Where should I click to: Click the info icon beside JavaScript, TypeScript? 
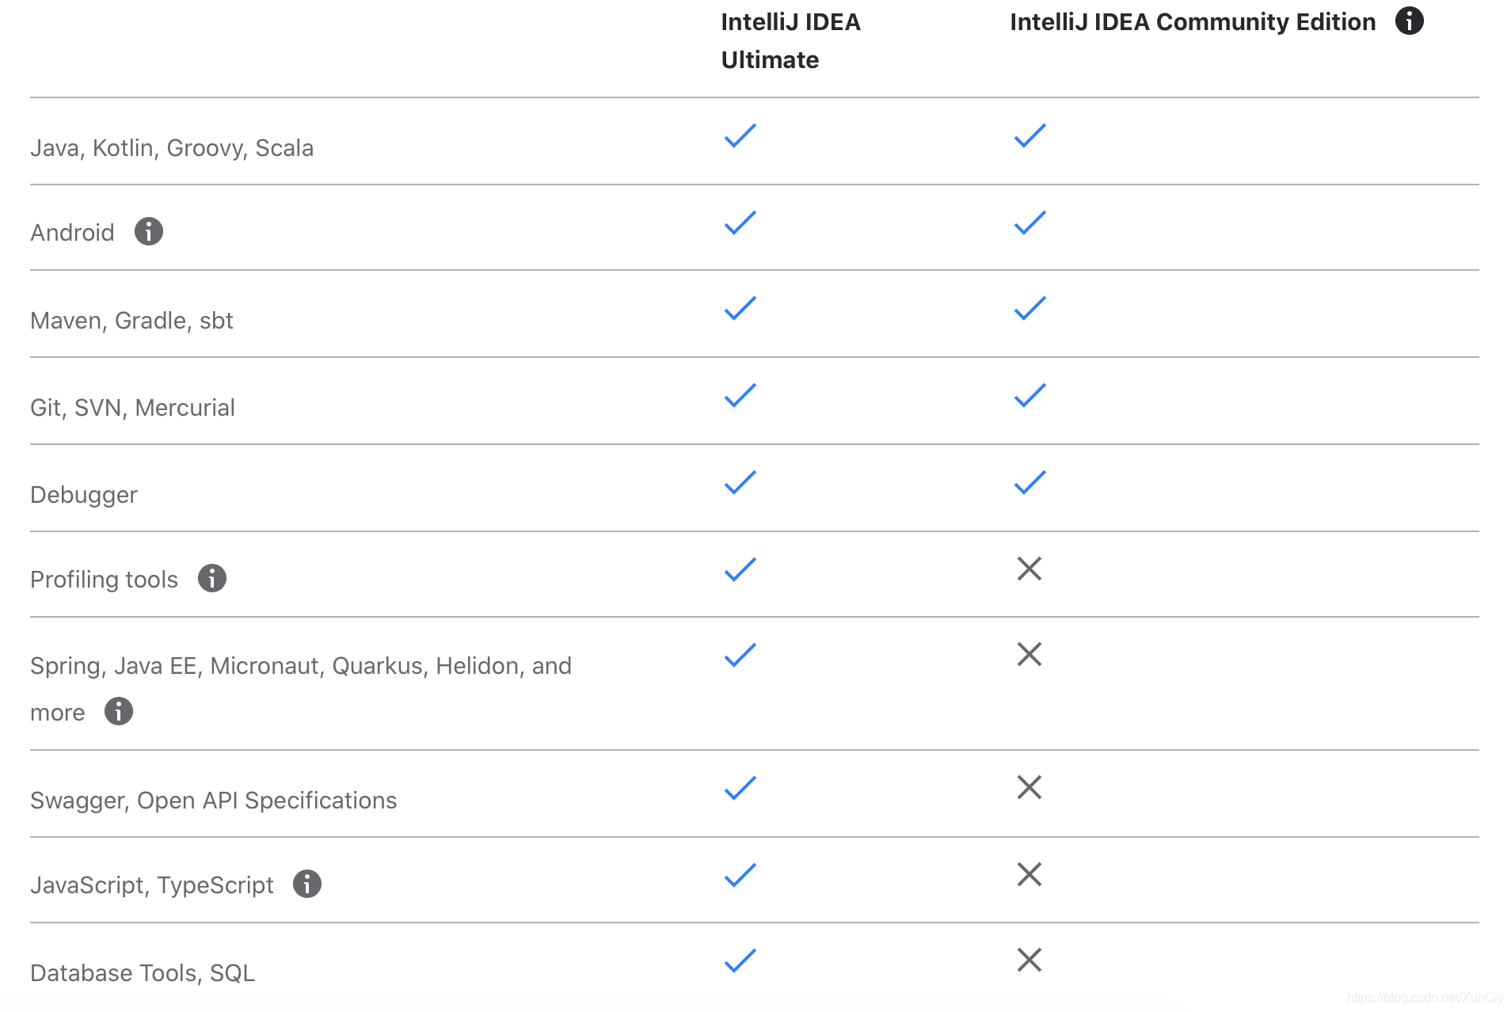tap(306, 884)
